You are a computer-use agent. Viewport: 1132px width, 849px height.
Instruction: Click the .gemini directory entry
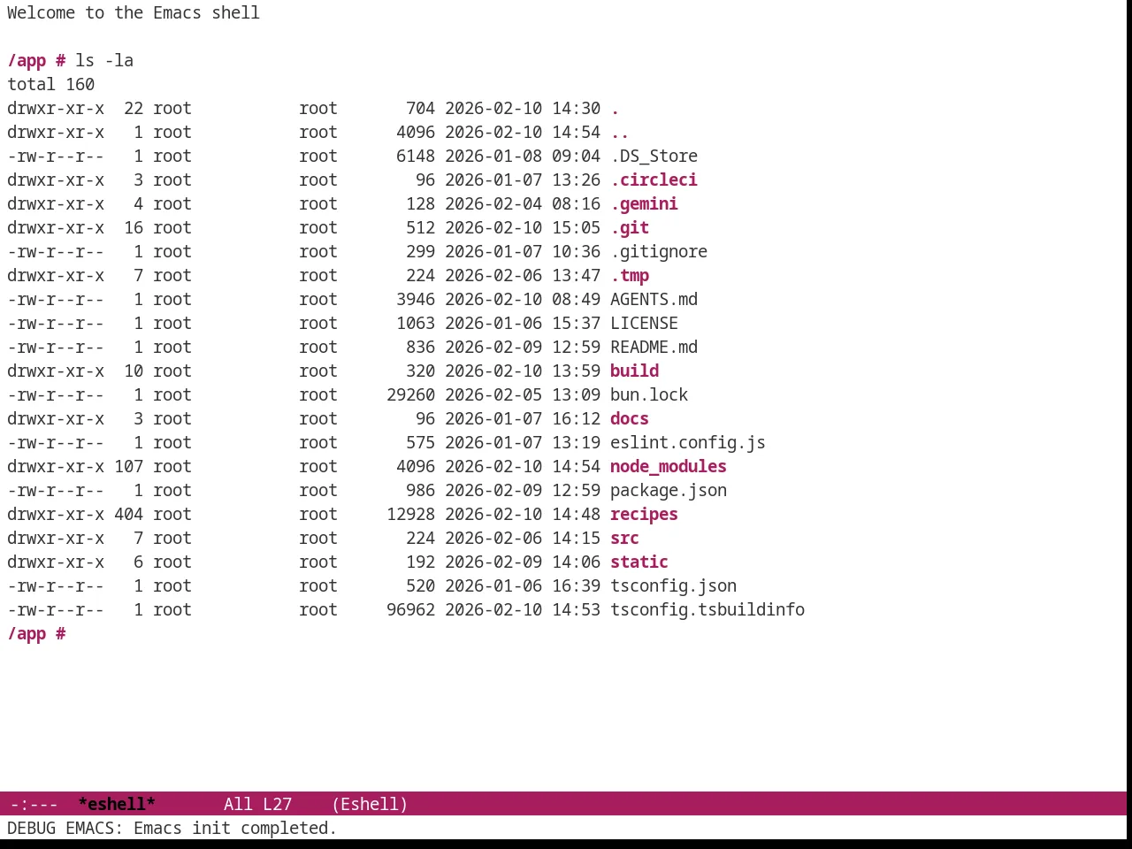point(644,203)
